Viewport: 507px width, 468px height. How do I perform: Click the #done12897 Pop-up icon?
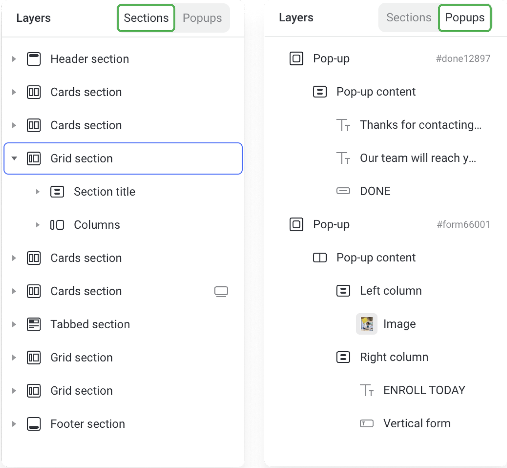296,58
